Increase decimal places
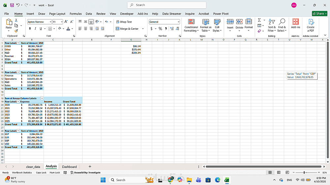Viewport: 330px width, 185px height. [x=172, y=29]
